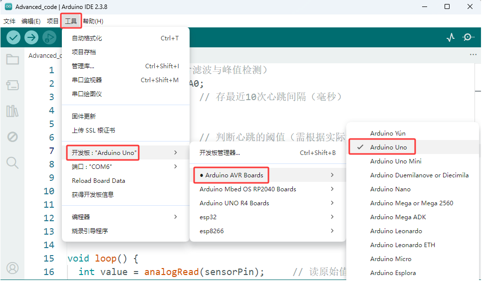Click the user account profile icon
This screenshot has width=482, height=281.
pyautogui.click(x=12, y=268)
